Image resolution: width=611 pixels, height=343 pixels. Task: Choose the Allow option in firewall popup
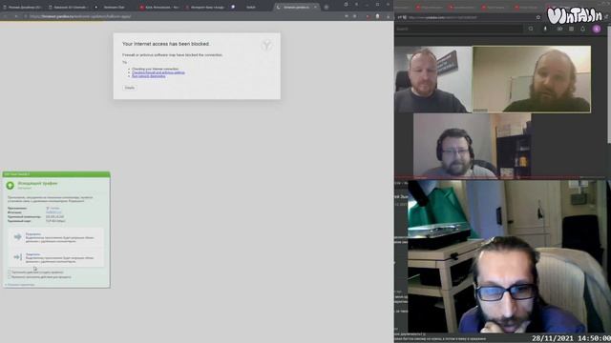56,237
